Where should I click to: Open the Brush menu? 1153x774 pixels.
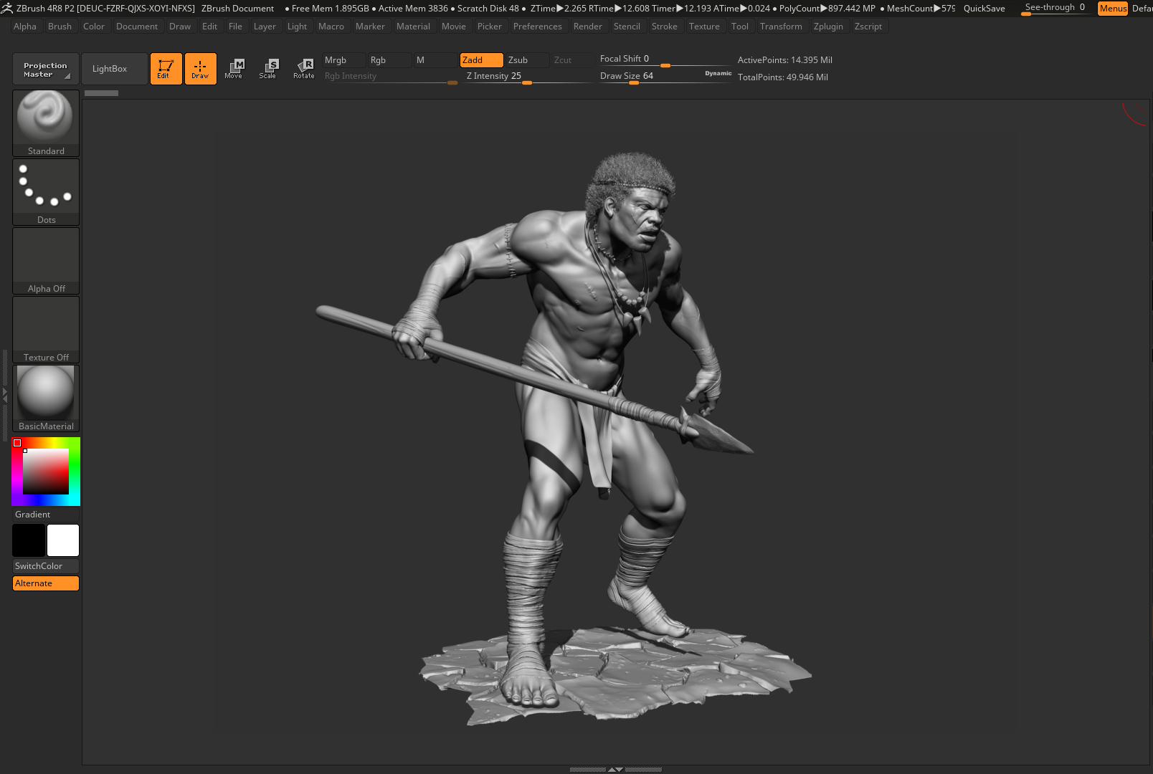(60, 27)
